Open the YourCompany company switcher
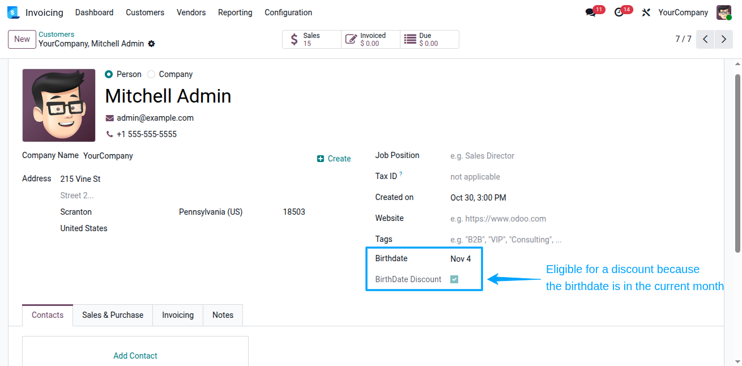 pos(683,12)
